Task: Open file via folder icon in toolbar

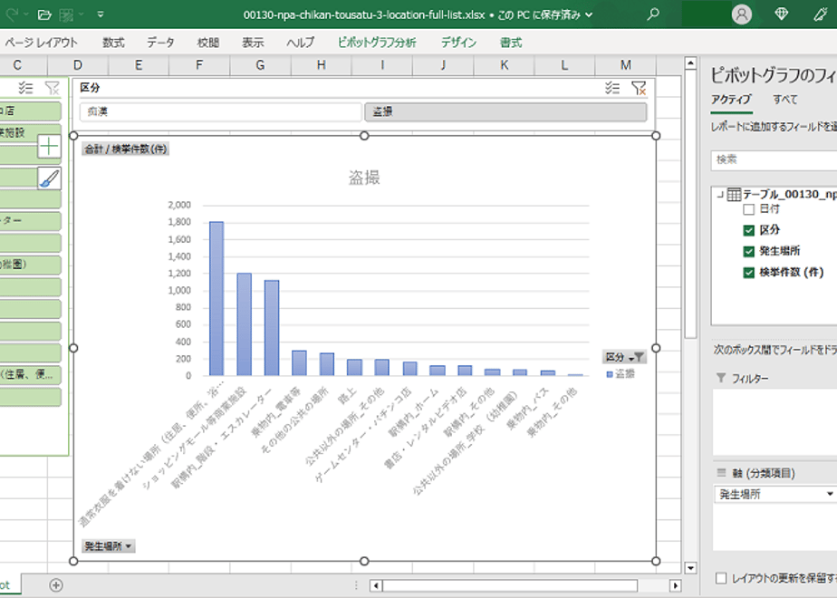Action: [x=44, y=14]
